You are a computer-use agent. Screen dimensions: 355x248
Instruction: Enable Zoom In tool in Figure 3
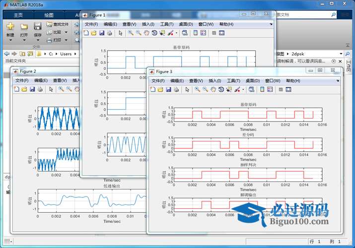pyautogui.click(x=198, y=89)
